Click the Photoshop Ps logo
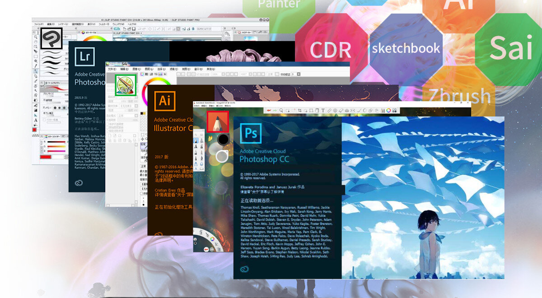Image resolution: width=542 pixels, height=298 pixels. pos(250,133)
